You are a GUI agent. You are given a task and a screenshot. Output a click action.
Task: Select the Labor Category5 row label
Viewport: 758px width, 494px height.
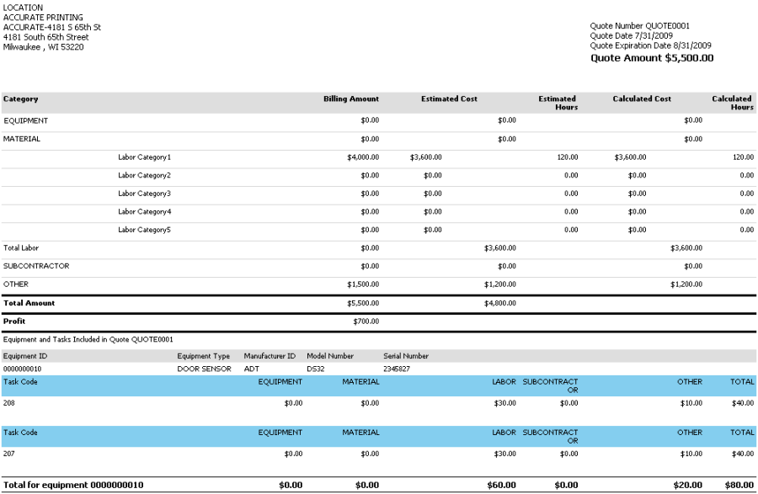144,230
